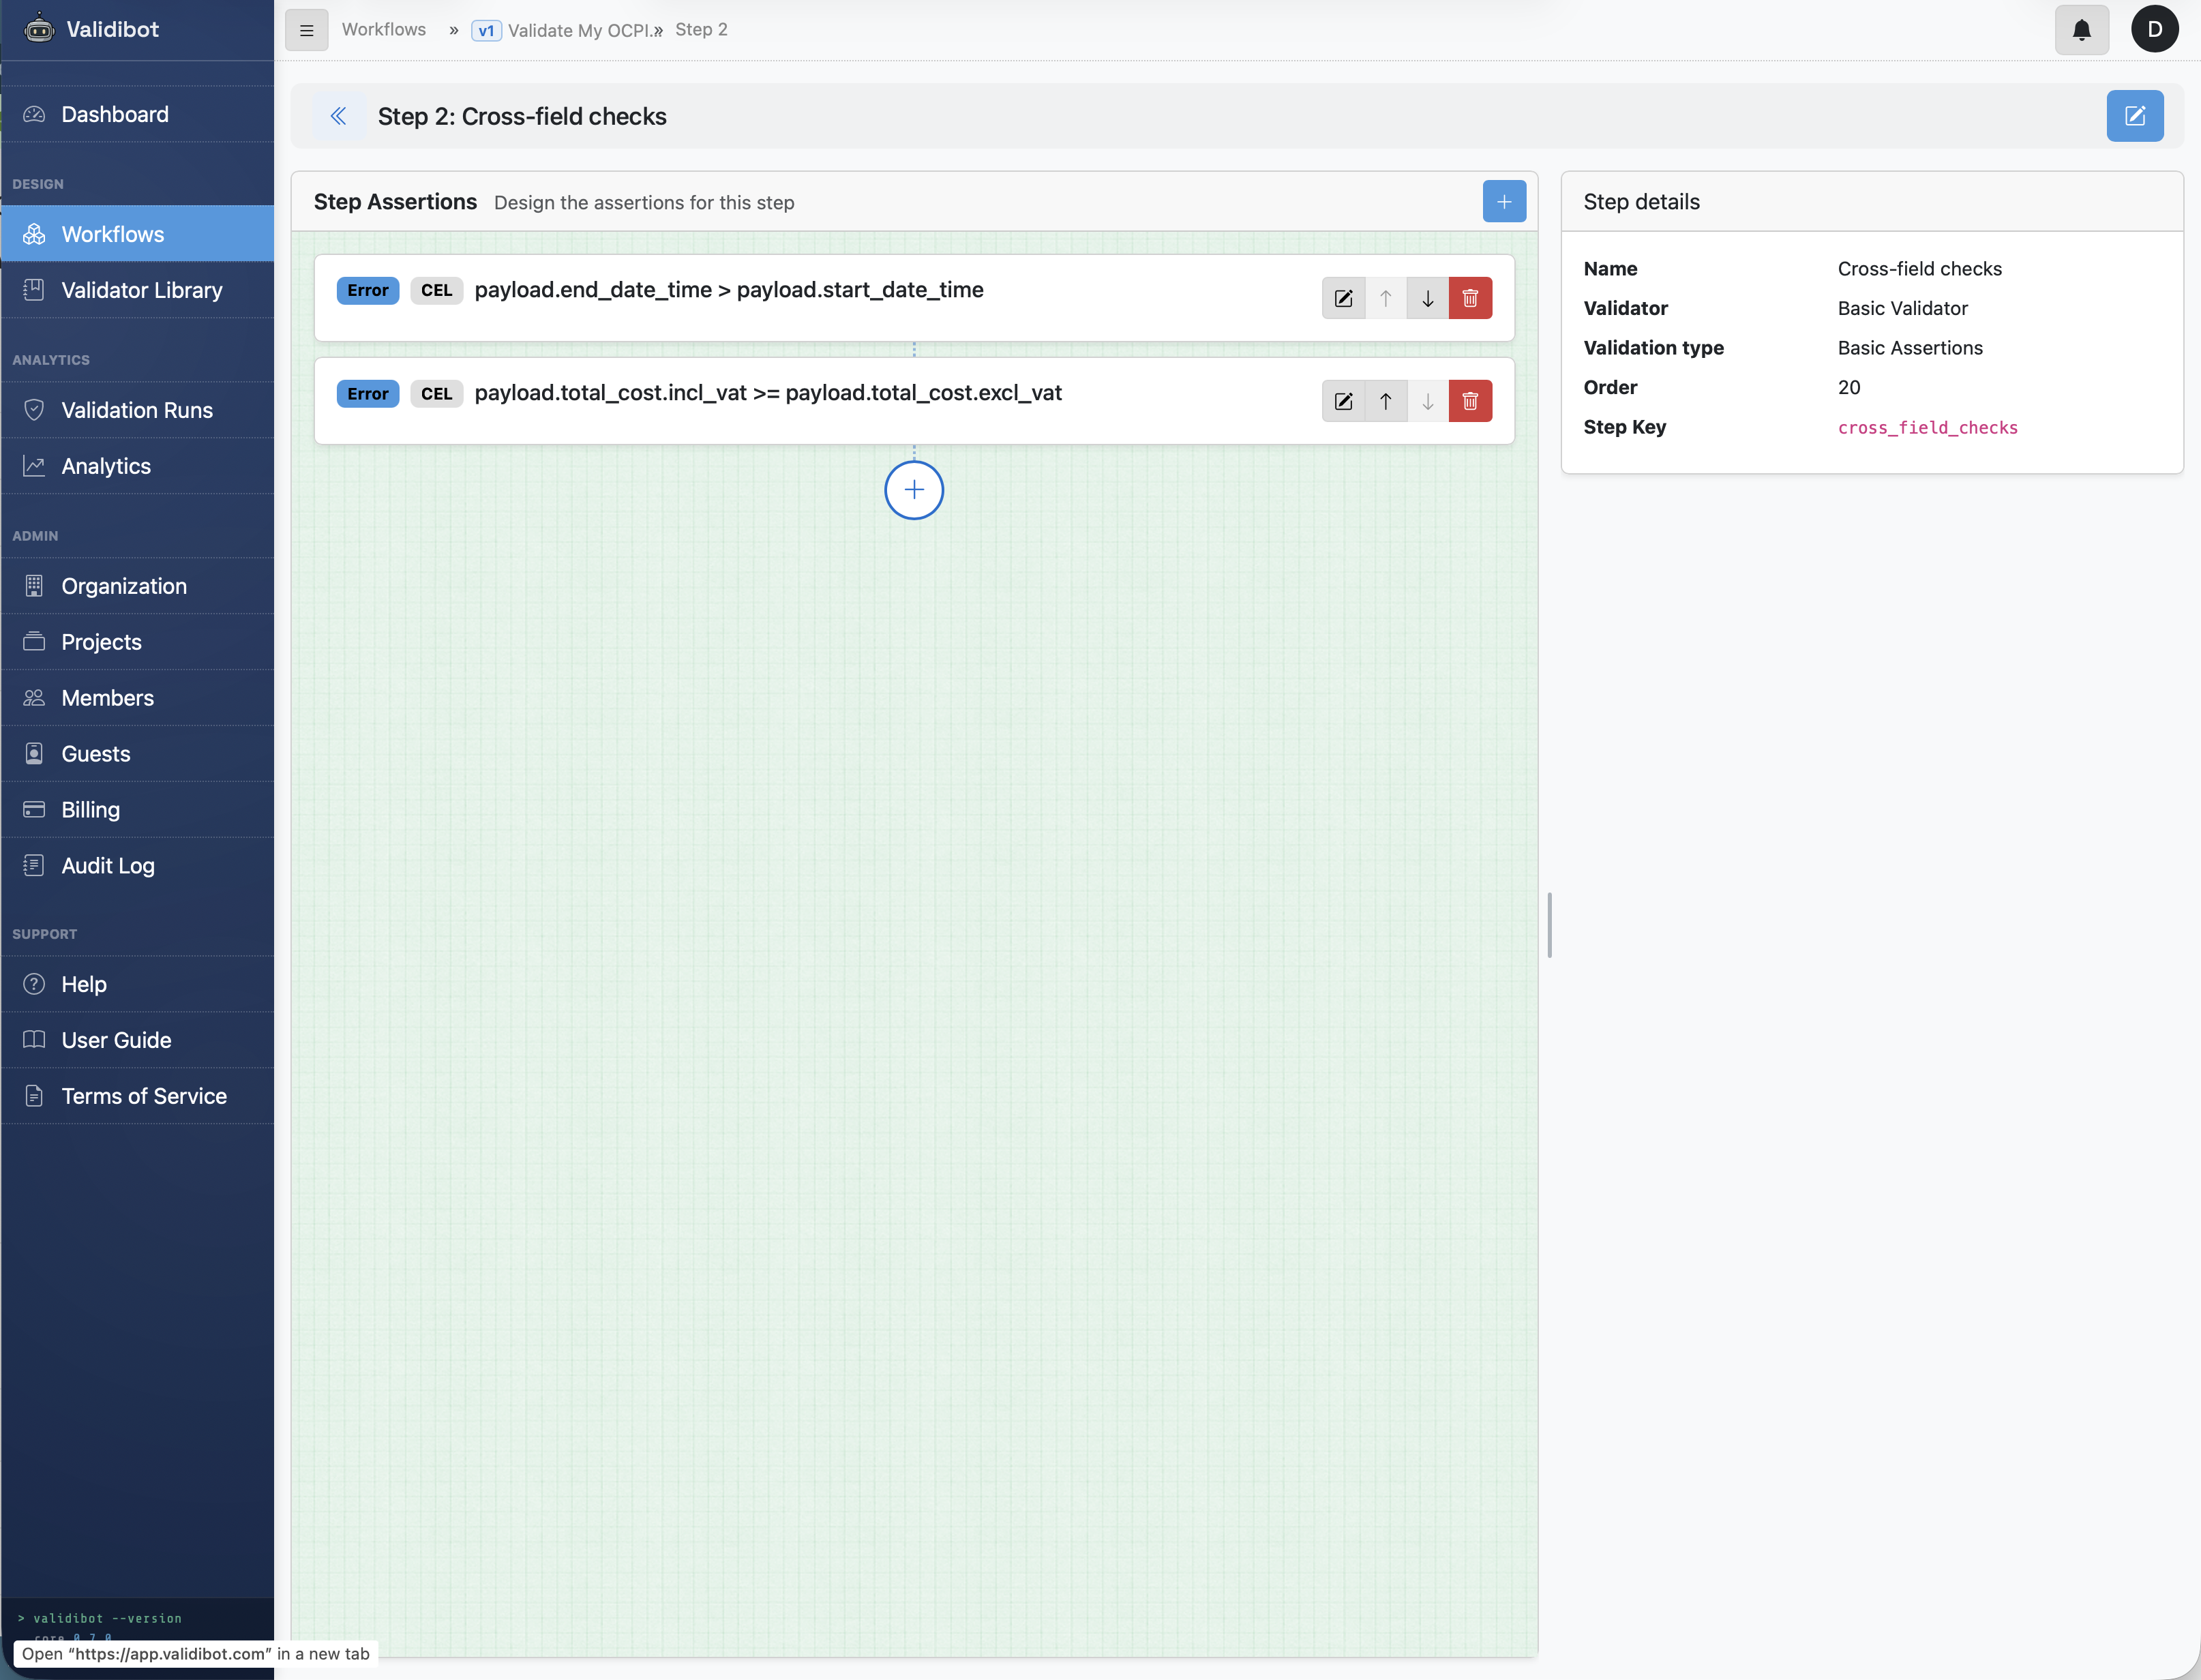
Task: Open Terms of Service
Action: [x=137, y=1096]
